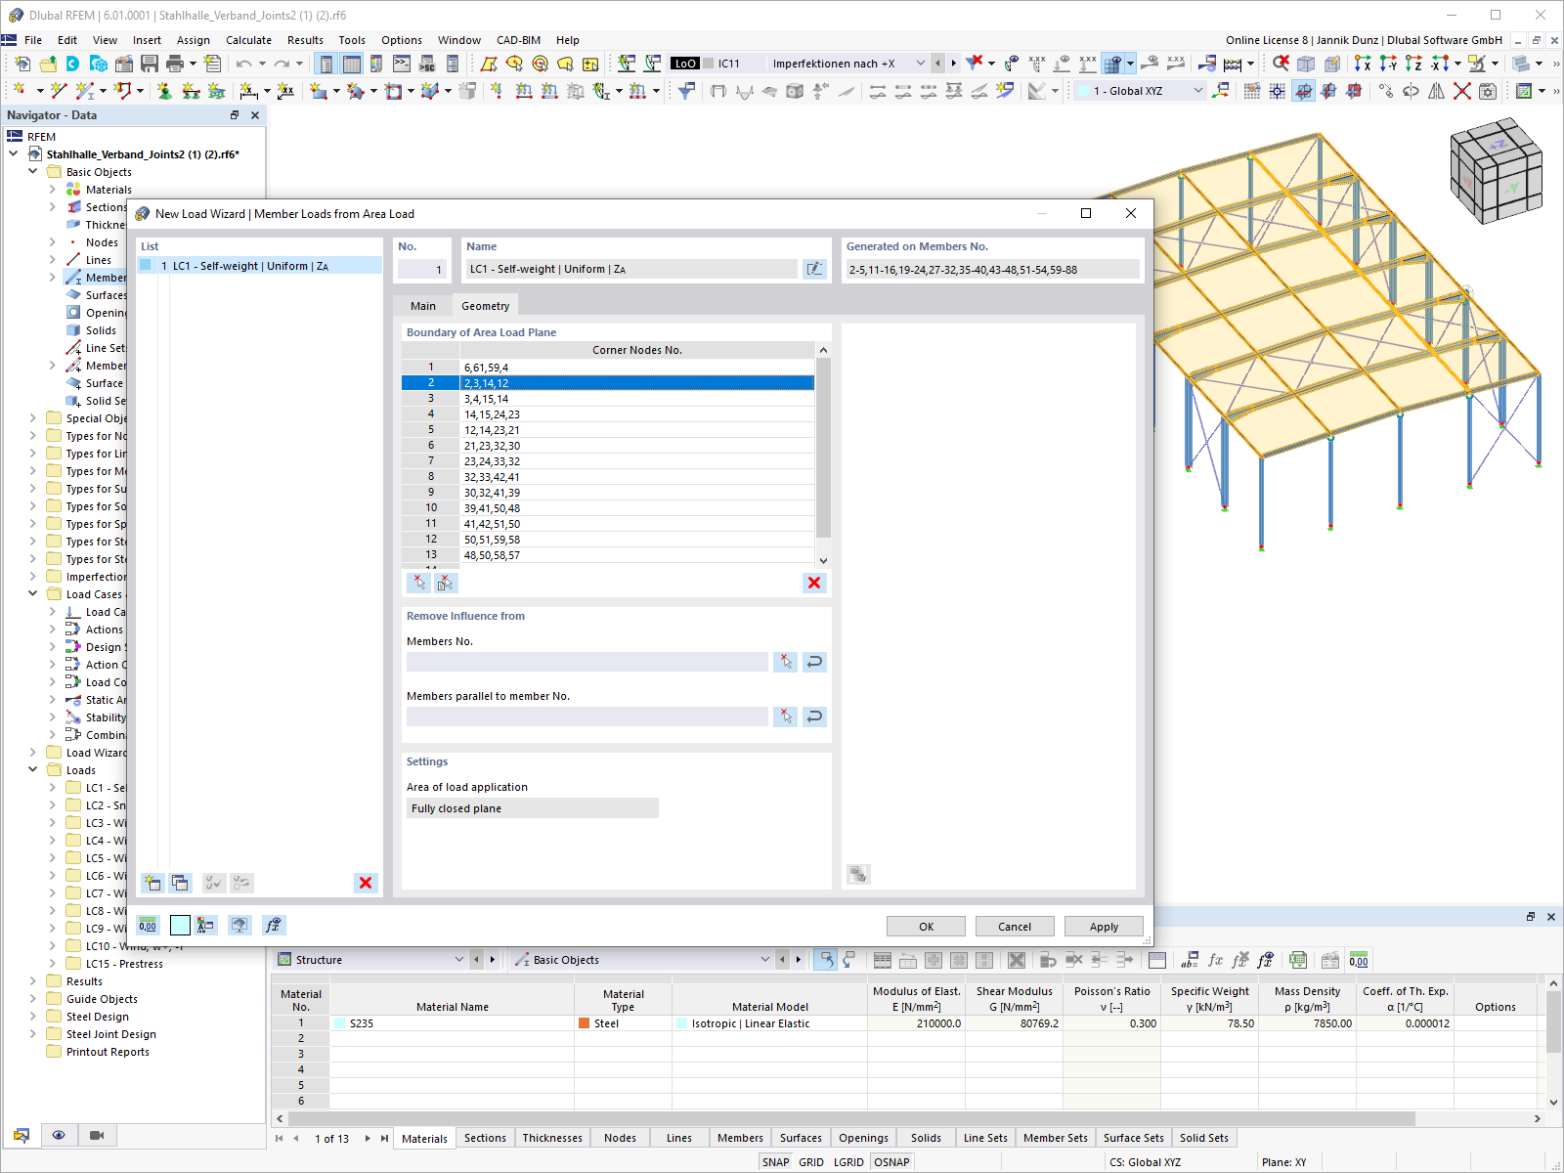Screen dimensions: 1564x1173
Task: Click the orange Steel material type swatch
Action: [x=585, y=1023]
